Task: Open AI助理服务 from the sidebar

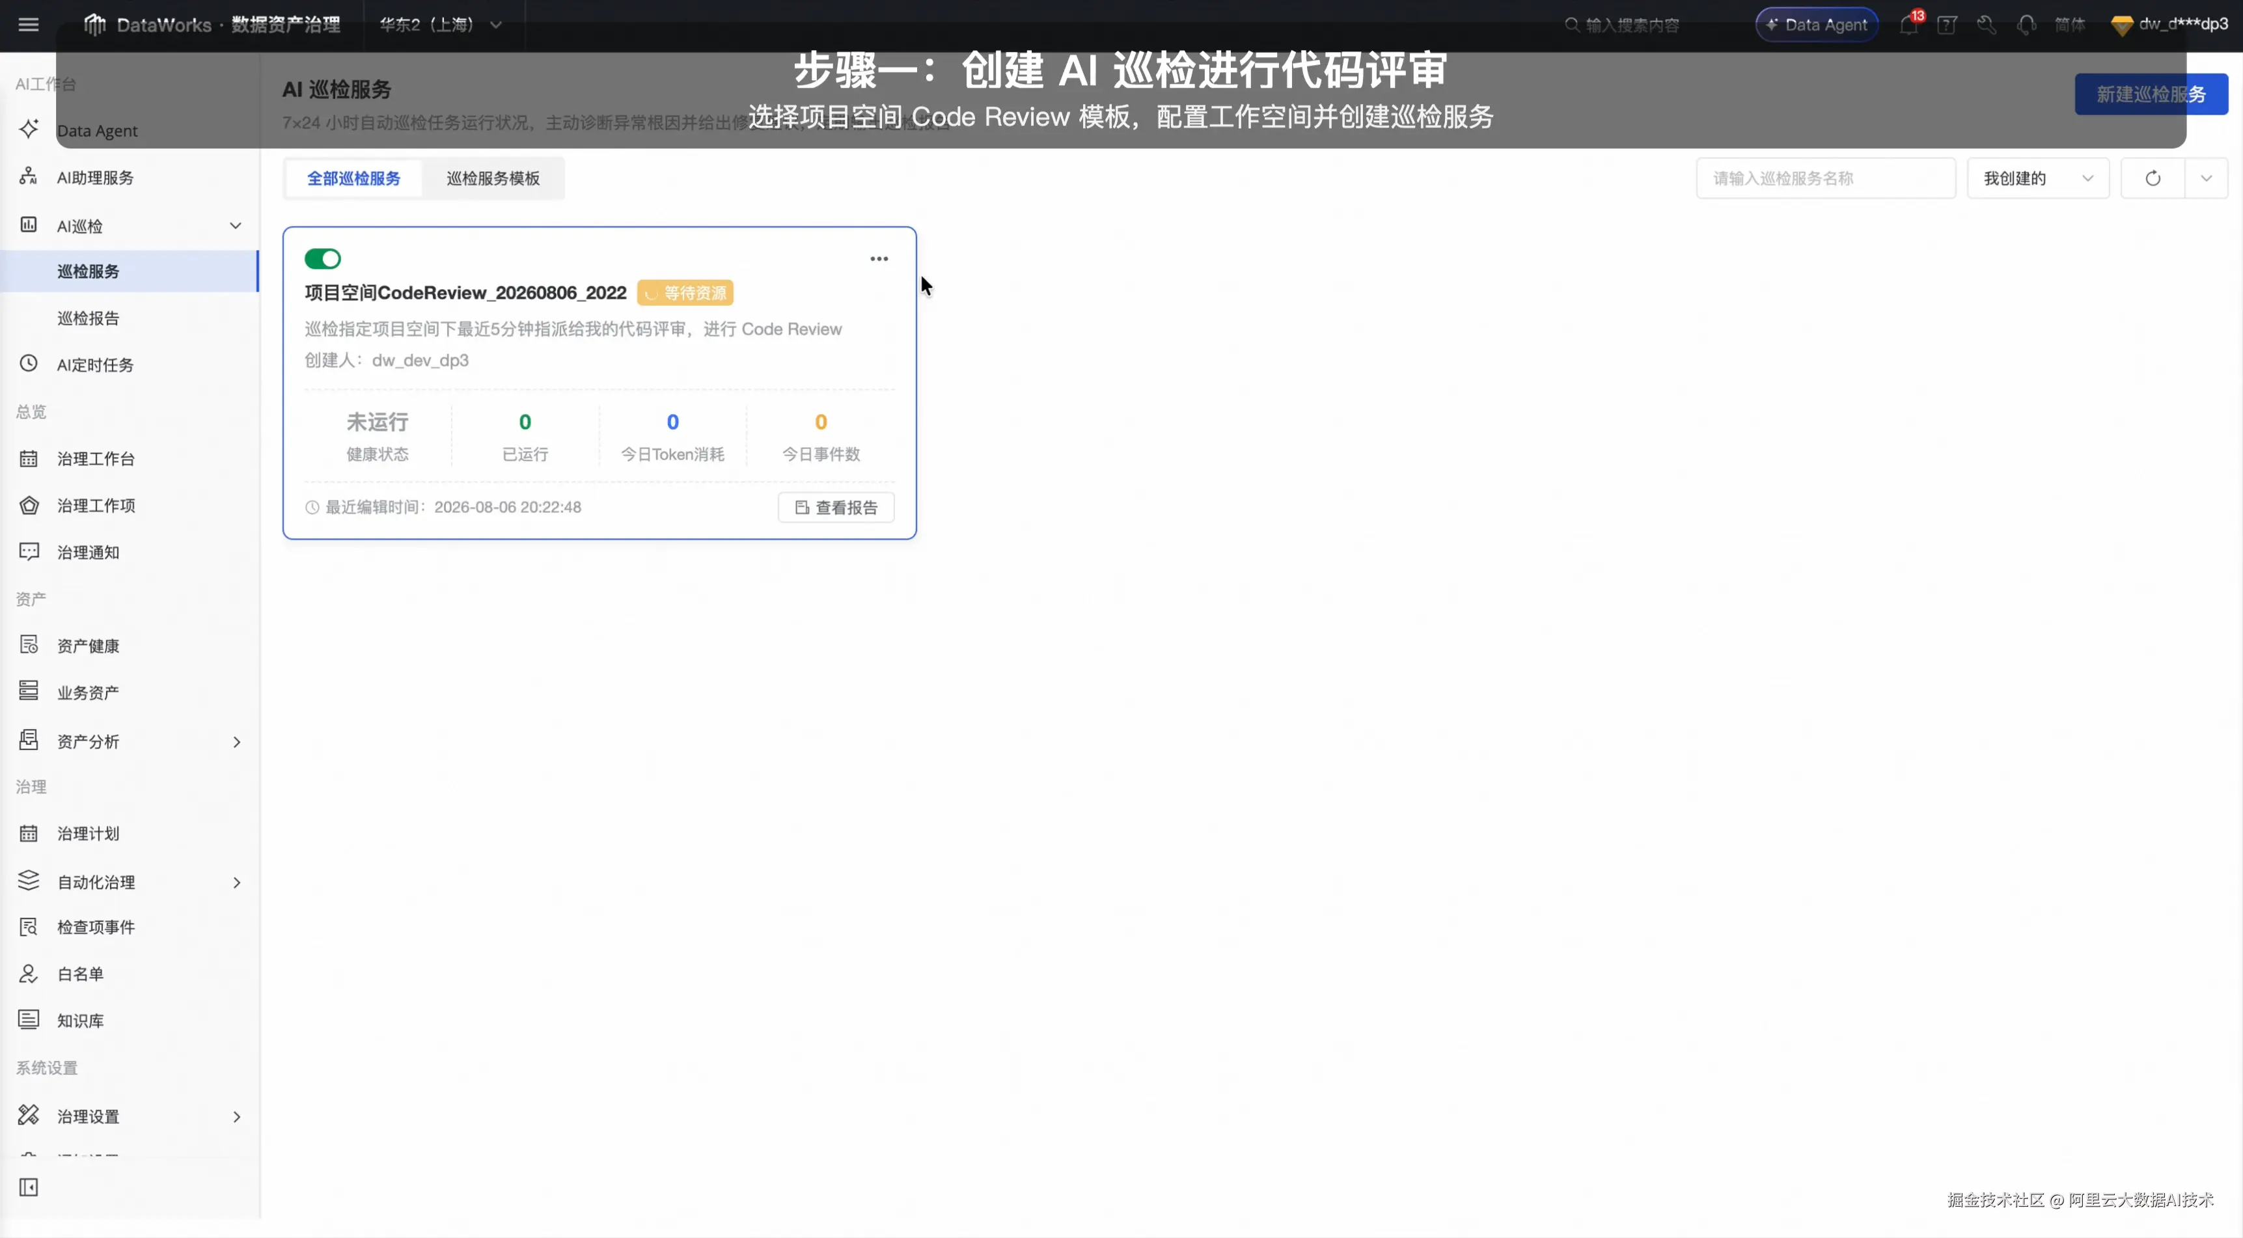Action: click(129, 178)
